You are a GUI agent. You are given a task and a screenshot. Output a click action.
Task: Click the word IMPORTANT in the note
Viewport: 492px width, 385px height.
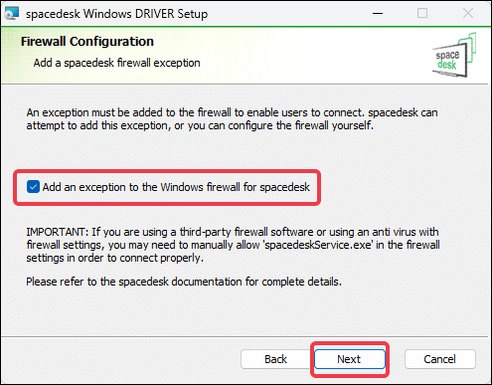coord(57,232)
